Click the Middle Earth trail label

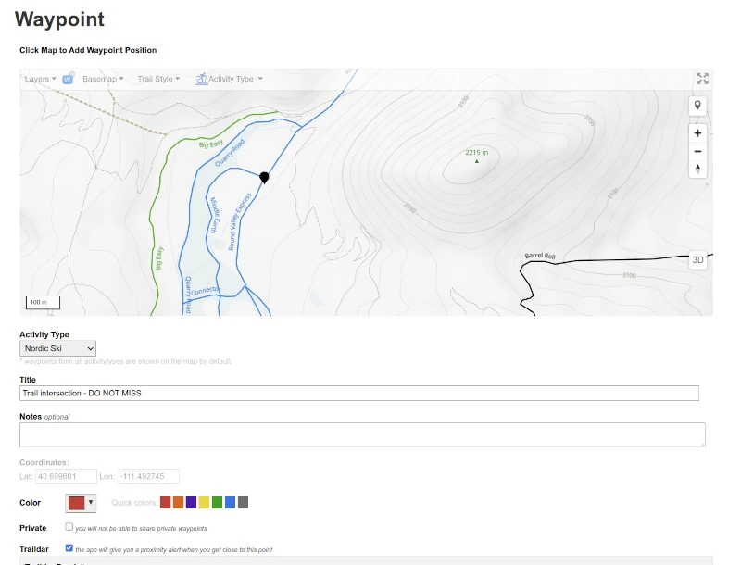(x=215, y=215)
